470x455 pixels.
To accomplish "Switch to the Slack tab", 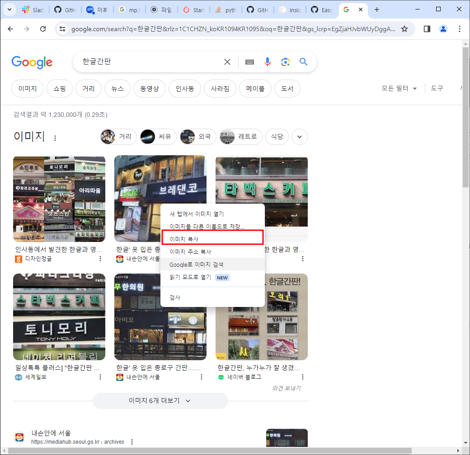I will (33, 10).
